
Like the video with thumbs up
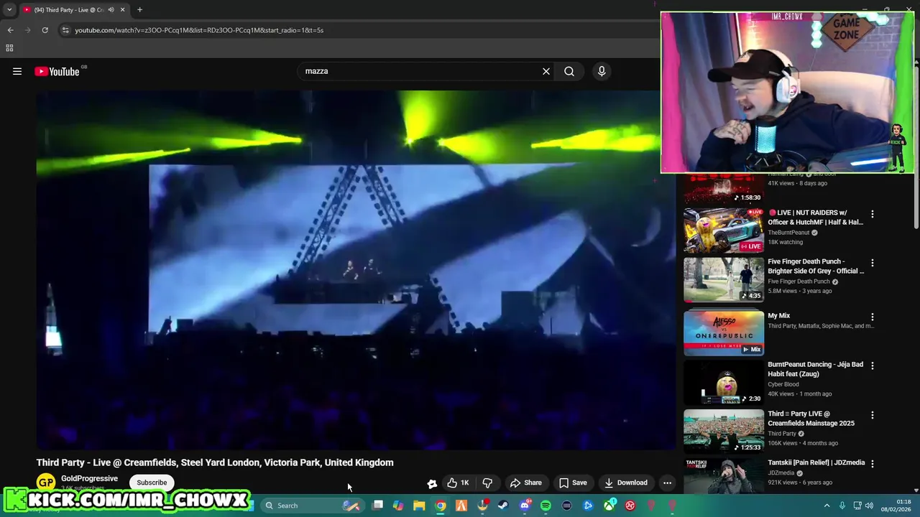click(x=458, y=483)
